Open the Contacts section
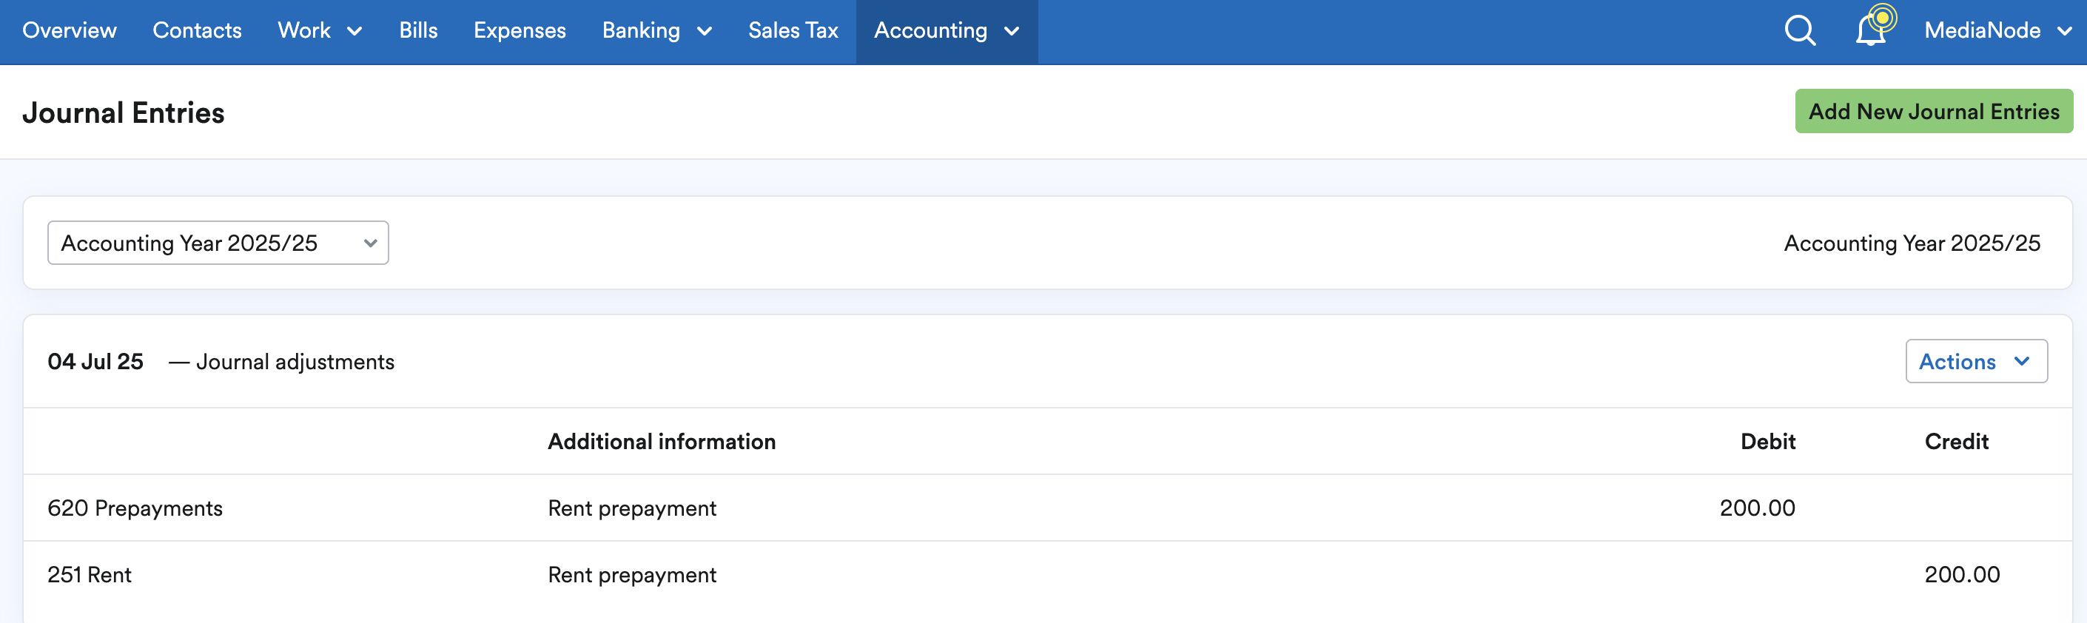The height and width of the screenshot is (623, 2087). click(197, 31)
